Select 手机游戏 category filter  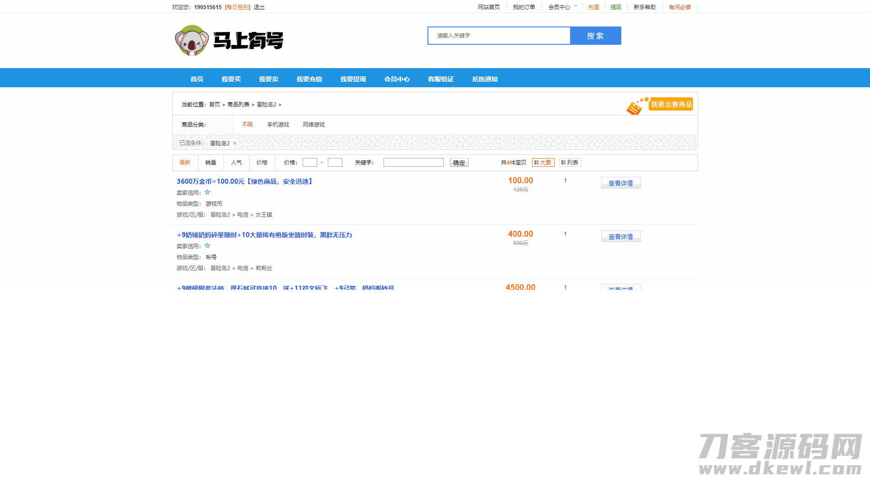click(x=278, y=124)
